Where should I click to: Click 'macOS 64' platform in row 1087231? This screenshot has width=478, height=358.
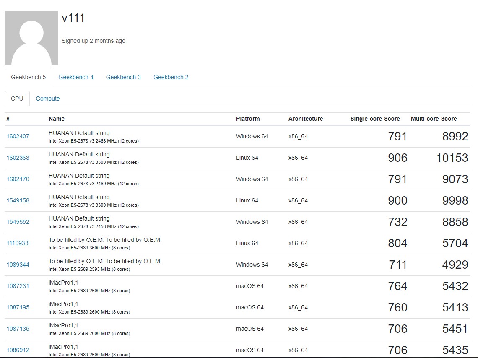pyautogui.click(x=249, y=286)
